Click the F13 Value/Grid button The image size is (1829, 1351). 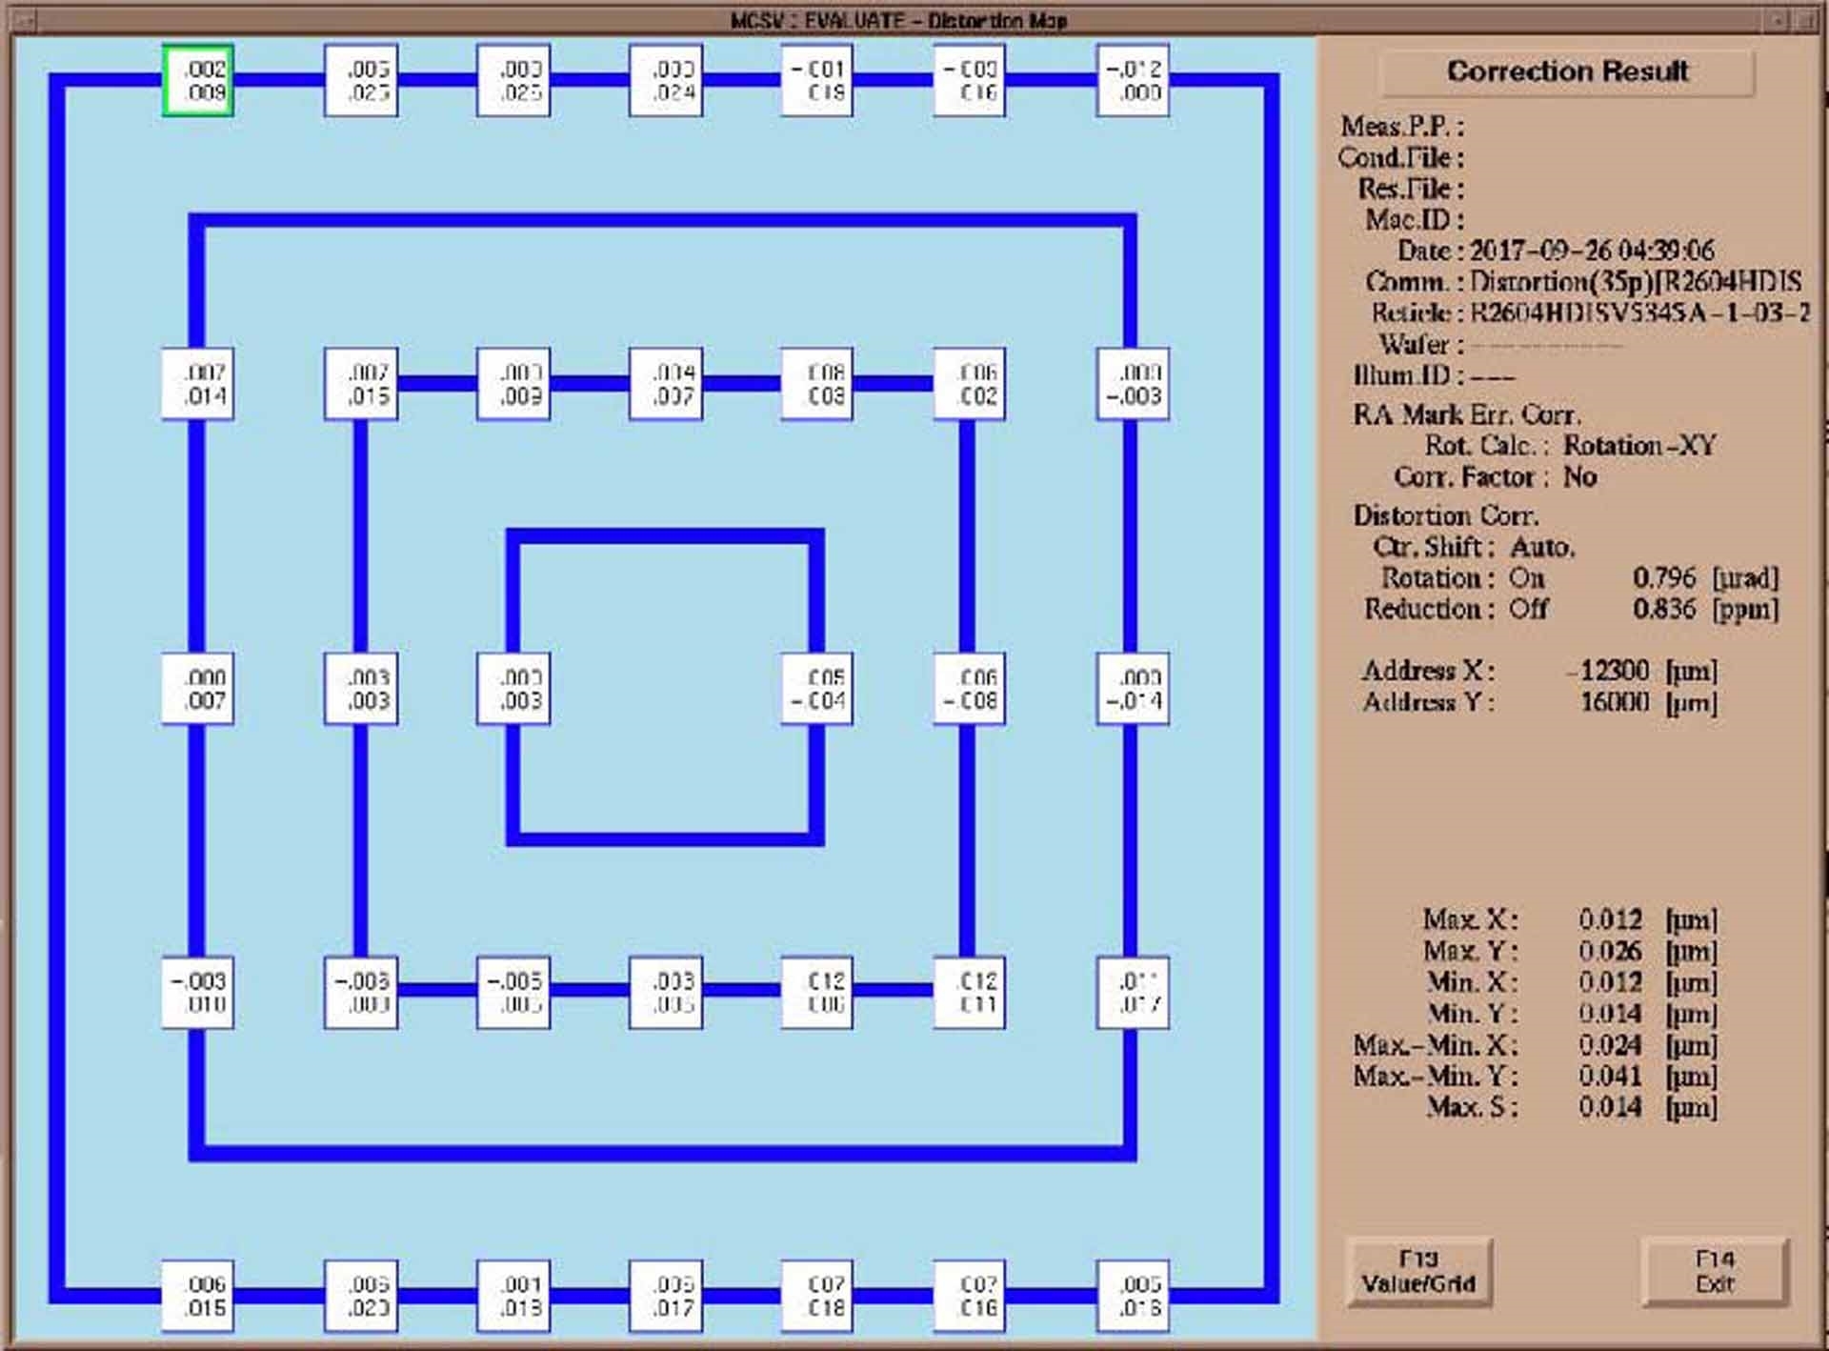coord(1418,1271)
